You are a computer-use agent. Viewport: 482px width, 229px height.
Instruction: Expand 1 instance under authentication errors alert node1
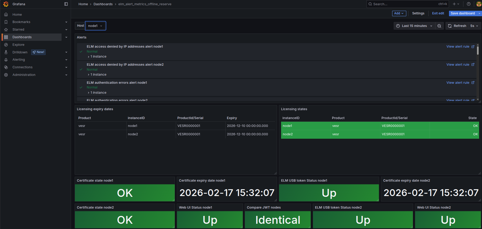(x=97, y=93)
